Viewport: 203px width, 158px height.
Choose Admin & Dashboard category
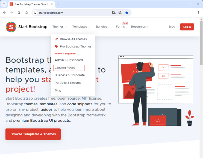(69, 60)
